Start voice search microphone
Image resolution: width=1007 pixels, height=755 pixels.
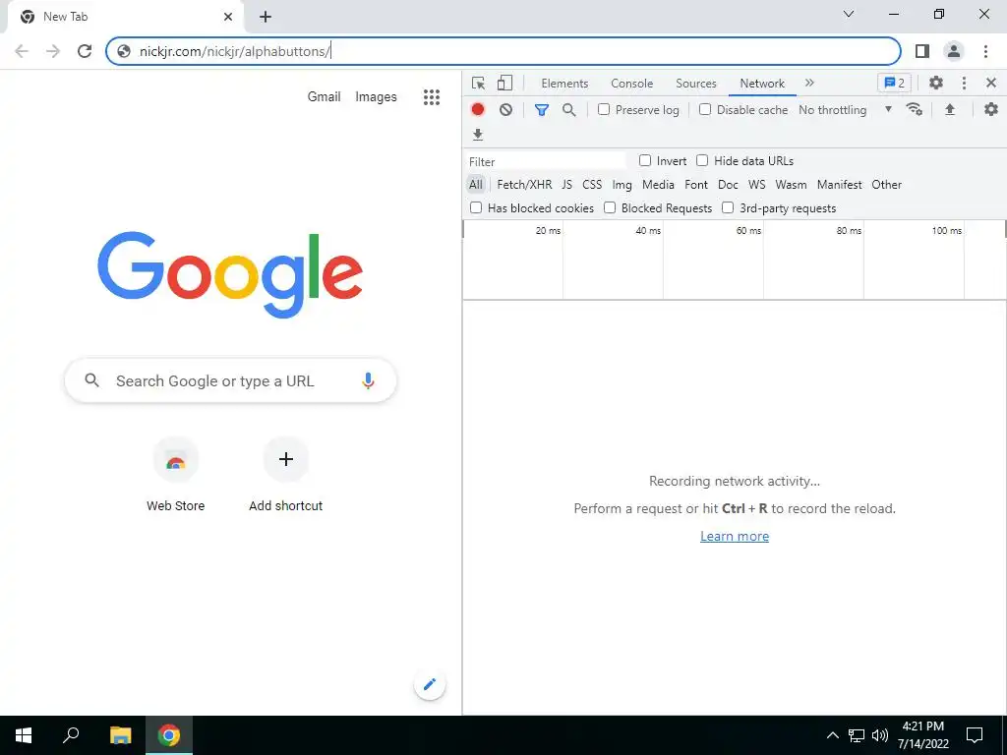[368, 380]
